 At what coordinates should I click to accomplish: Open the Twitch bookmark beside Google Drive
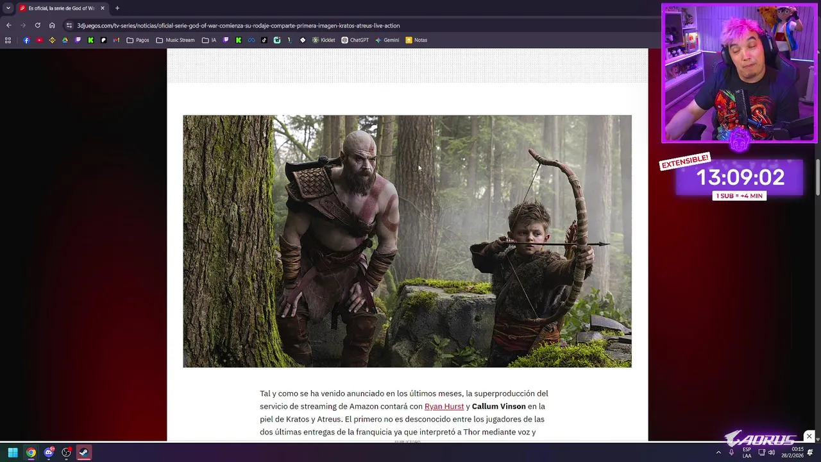[78, 40]
